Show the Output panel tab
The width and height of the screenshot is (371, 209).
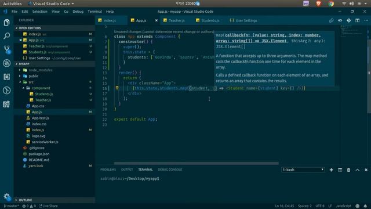[127, 170]
